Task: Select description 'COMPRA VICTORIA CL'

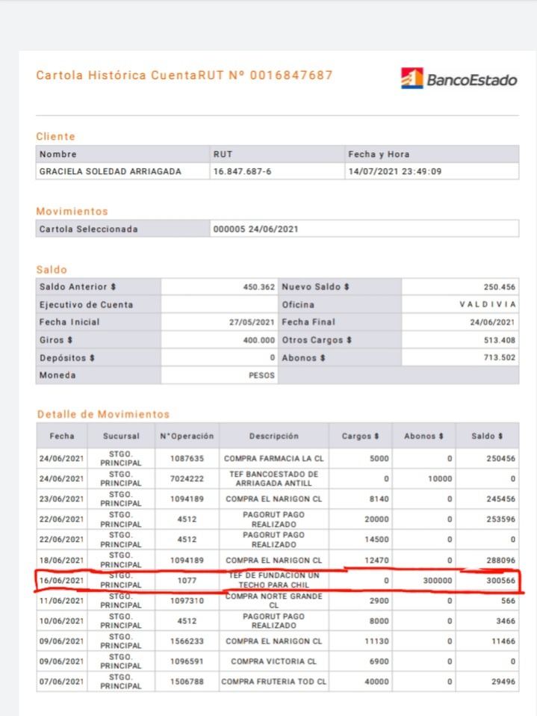Action: coord(274,661)
